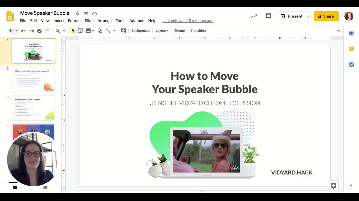This screenshot has width=359, height=201.
Task: Select slide 3 creating a blog post thumbnail
Action: 33,108
